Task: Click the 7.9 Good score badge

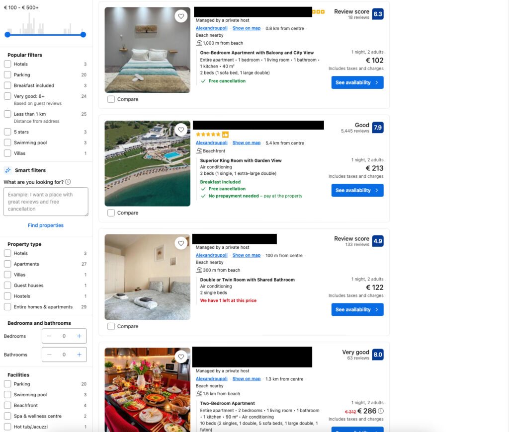Action: (378, 128)
